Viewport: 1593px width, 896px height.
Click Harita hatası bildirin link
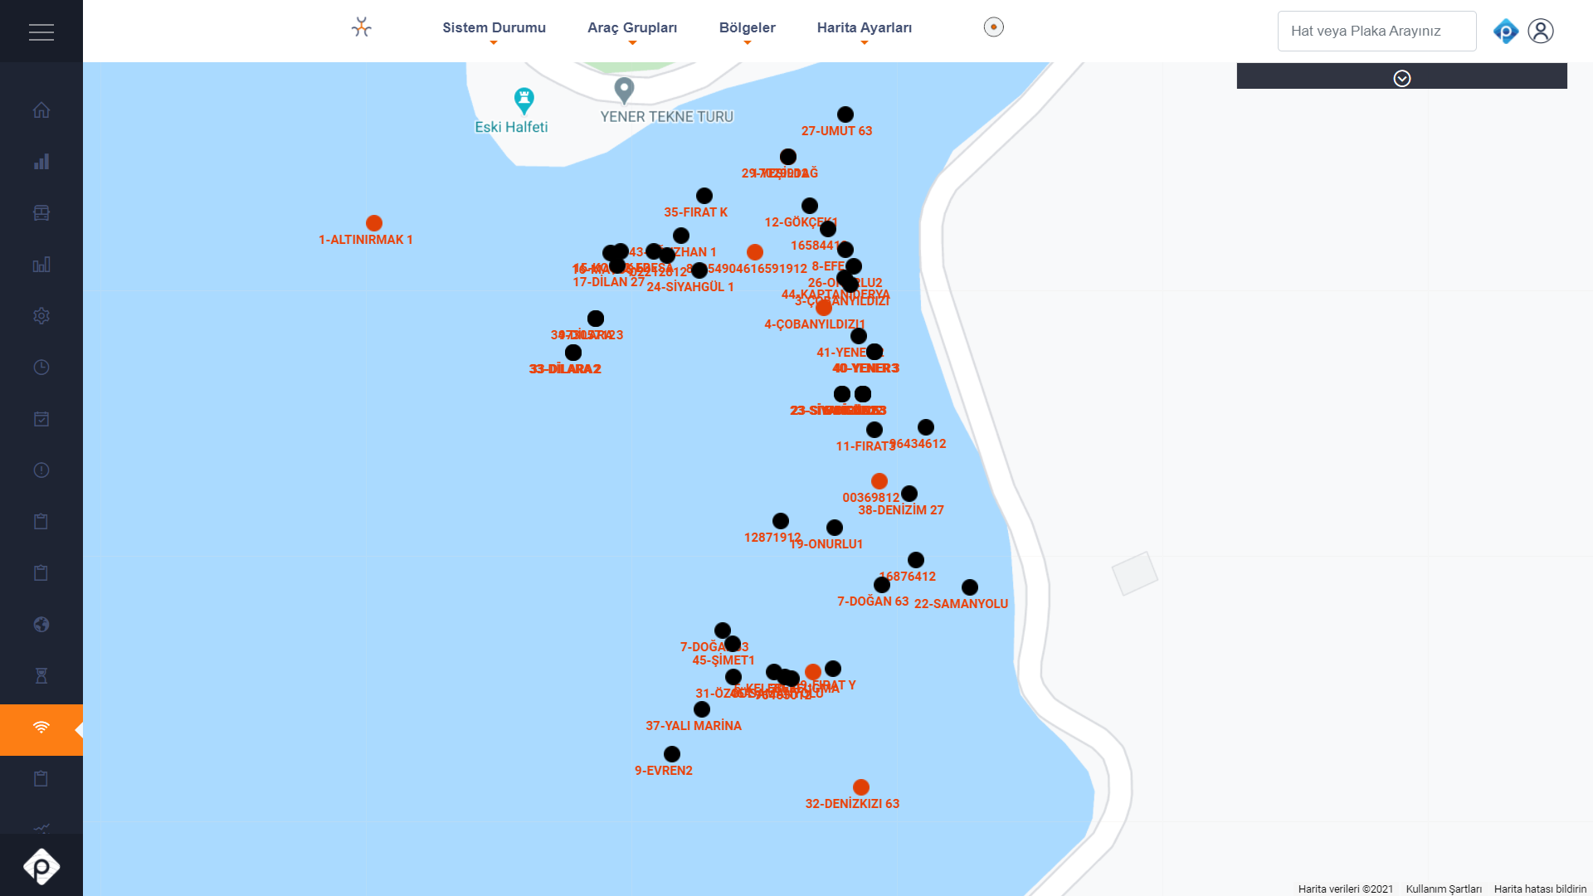click(x=1539, y=889)
